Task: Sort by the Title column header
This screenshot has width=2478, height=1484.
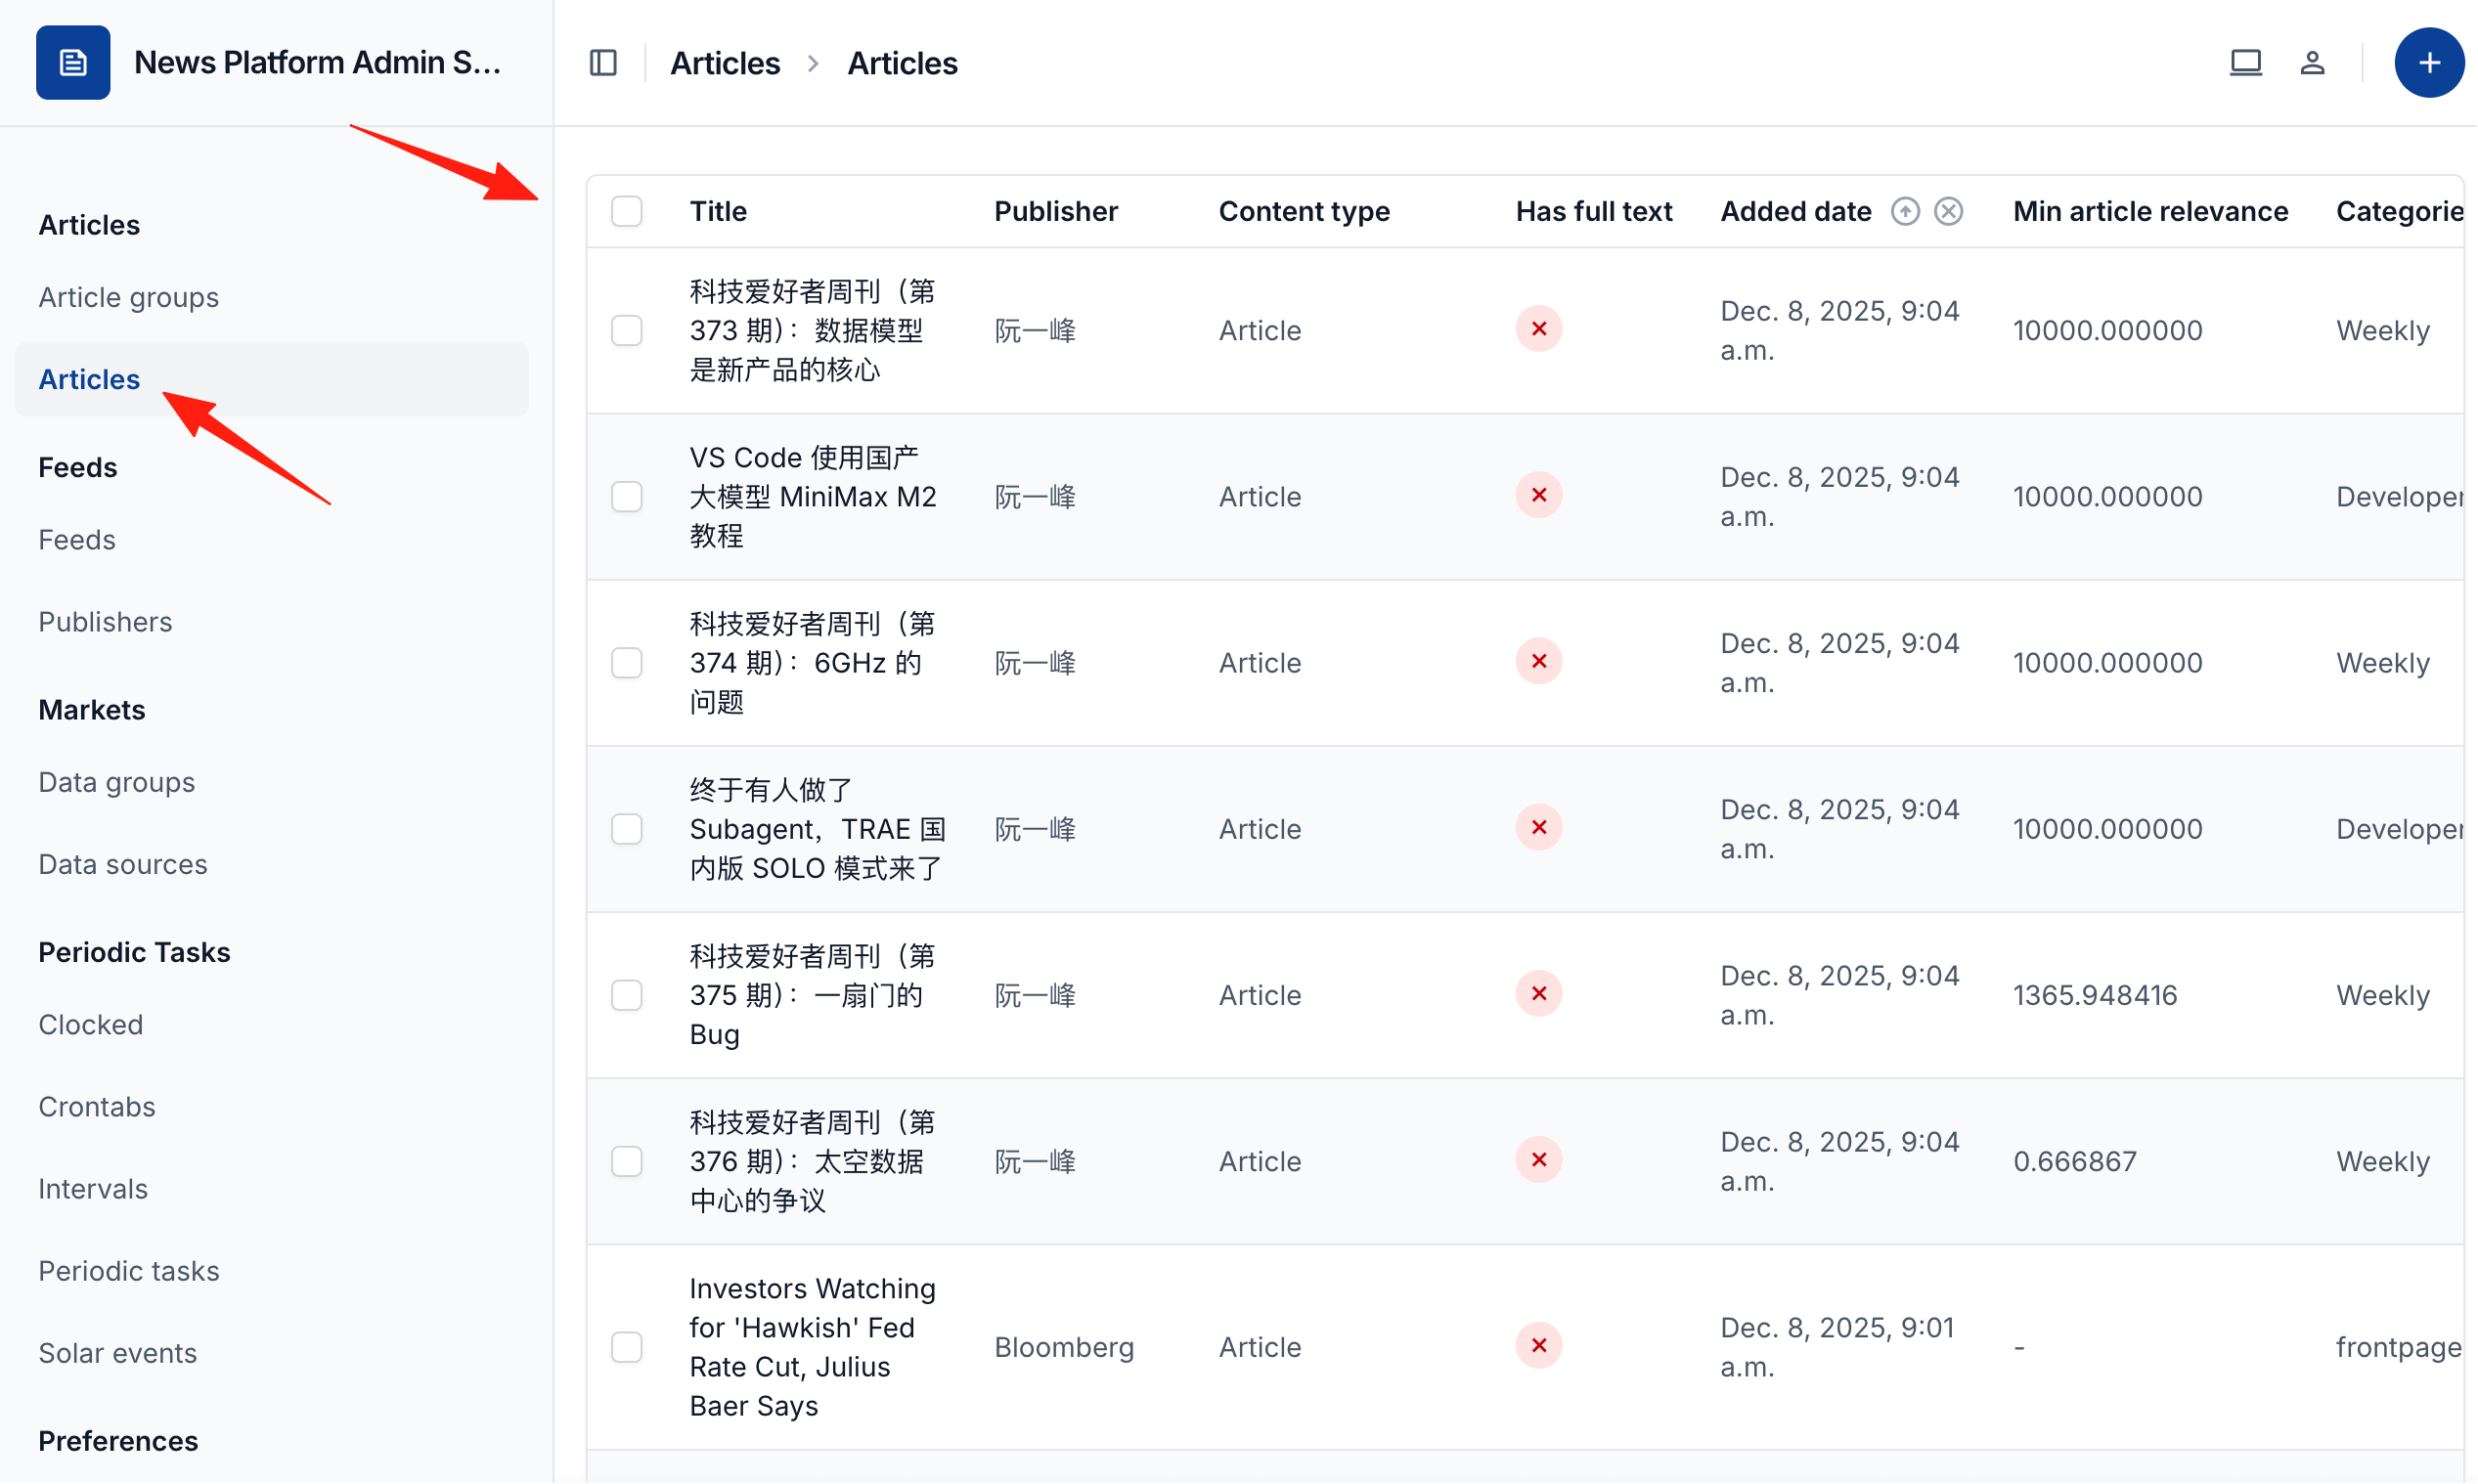Action: 718,211
